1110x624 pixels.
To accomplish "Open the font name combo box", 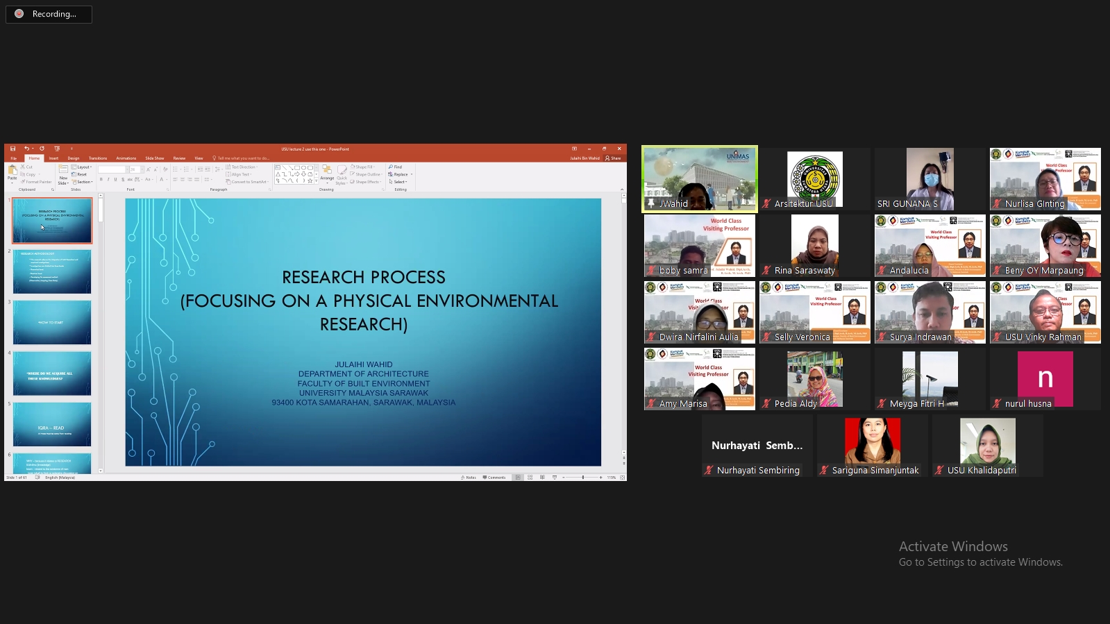I will 113,169.
